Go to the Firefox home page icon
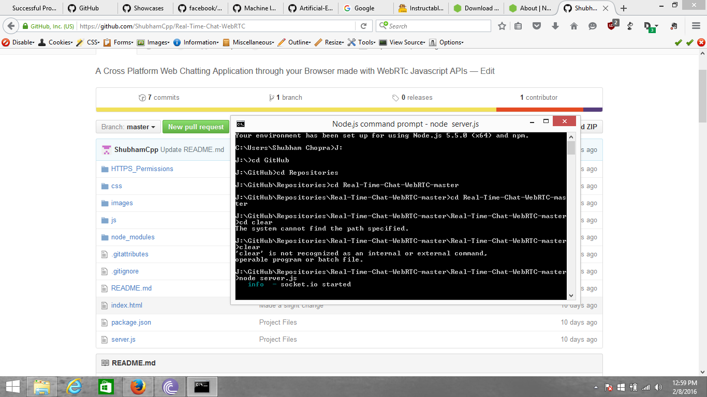 pos(574,26)
